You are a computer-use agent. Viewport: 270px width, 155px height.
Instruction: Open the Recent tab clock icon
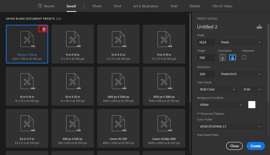click(40, 6)
